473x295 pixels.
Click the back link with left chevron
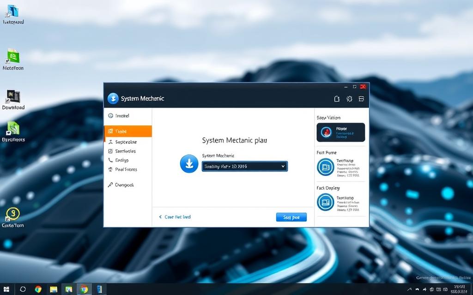click(x=175, y=217)
